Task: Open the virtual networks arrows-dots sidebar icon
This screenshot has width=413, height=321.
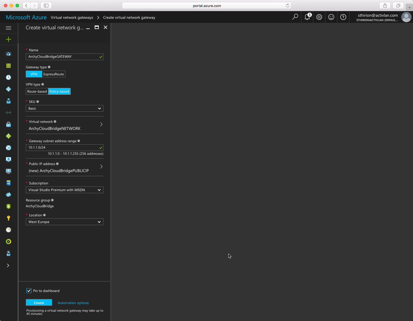Action: click(x=9, y=113)
